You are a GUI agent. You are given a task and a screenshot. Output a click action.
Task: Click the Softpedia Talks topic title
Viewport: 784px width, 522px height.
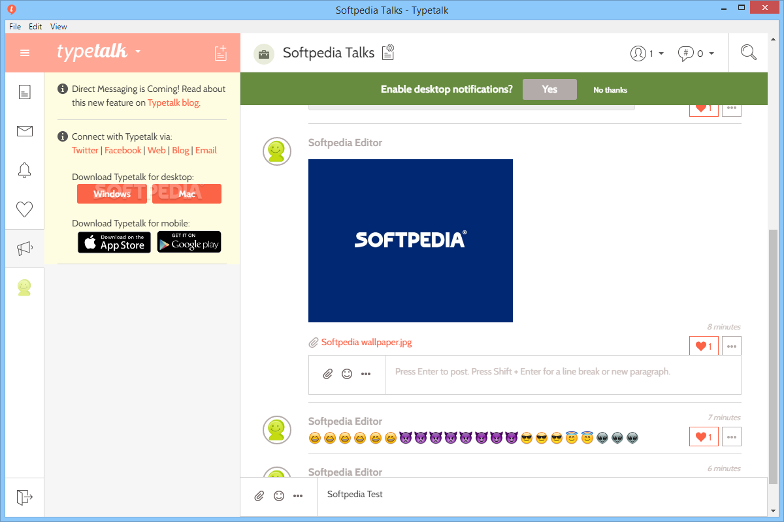(x=329, y=53)
